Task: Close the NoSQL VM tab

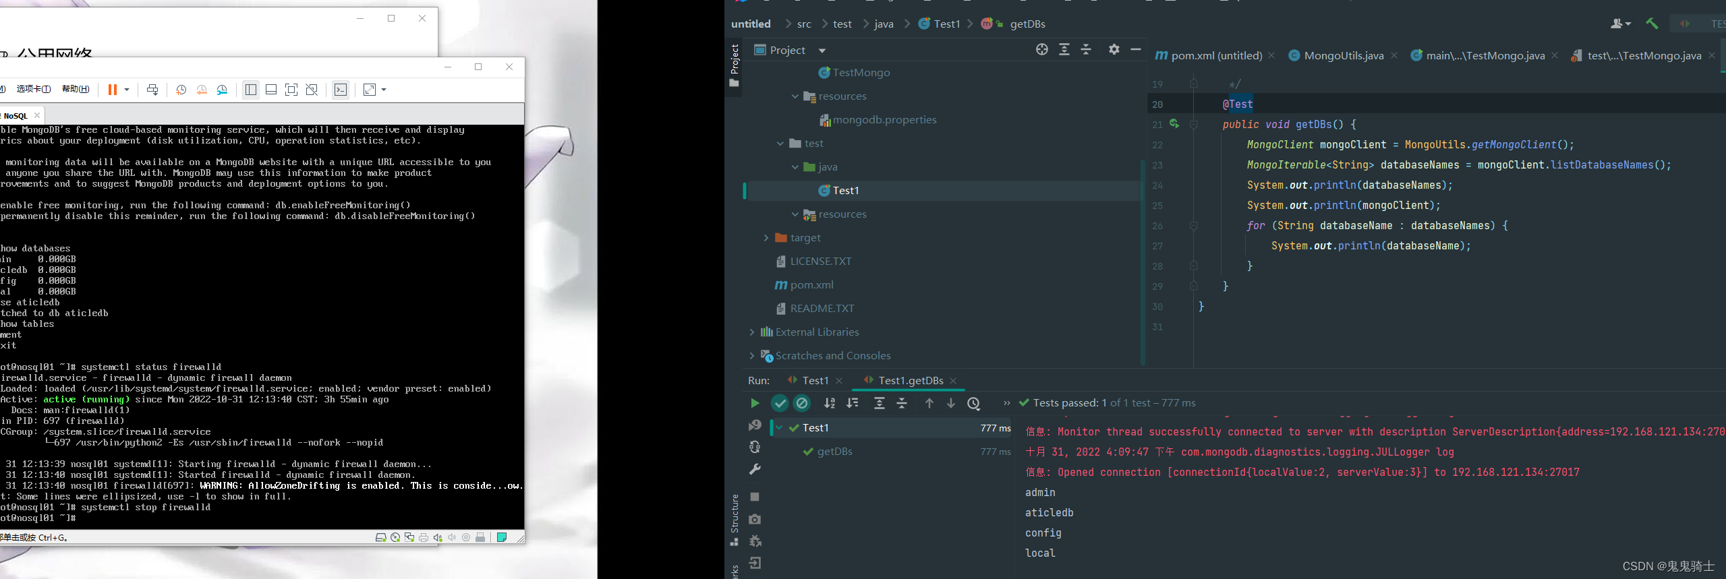Action: click(x=37, y=115)
